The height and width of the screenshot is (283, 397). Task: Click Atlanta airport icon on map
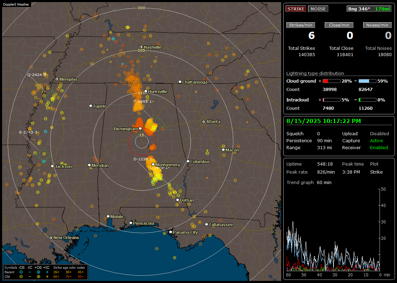[204, 122]
